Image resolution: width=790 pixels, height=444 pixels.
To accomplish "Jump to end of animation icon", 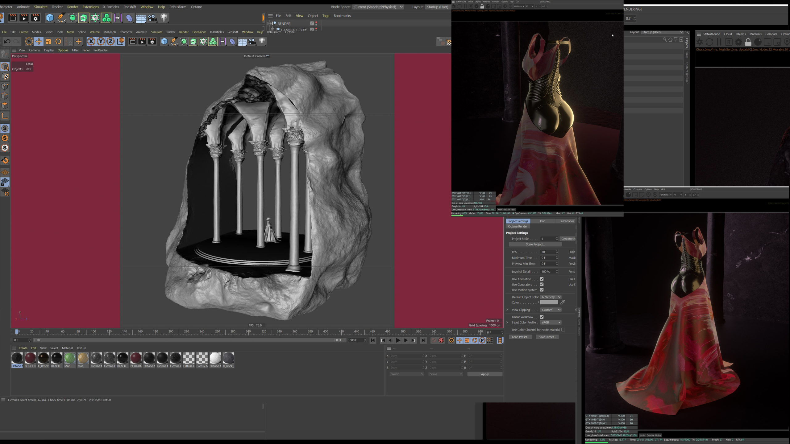I will click(423, 340).
